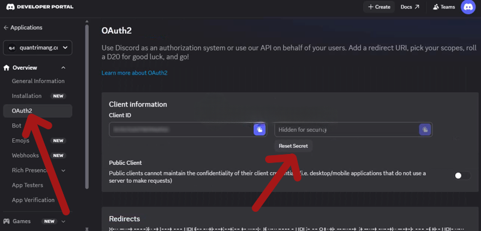The width and height of the screenshot is (481, 231).
Task: Click the Games controller icon
Action: point(7,221)
